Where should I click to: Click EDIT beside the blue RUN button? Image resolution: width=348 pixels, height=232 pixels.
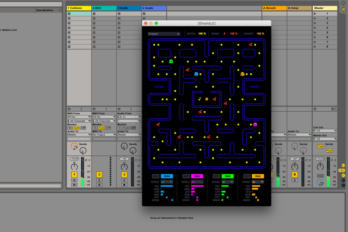point(156,176)
